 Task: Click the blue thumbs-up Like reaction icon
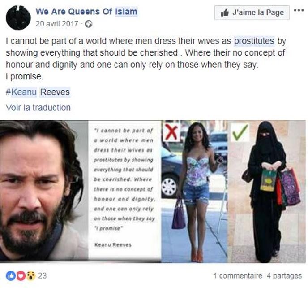coord(11,275)
